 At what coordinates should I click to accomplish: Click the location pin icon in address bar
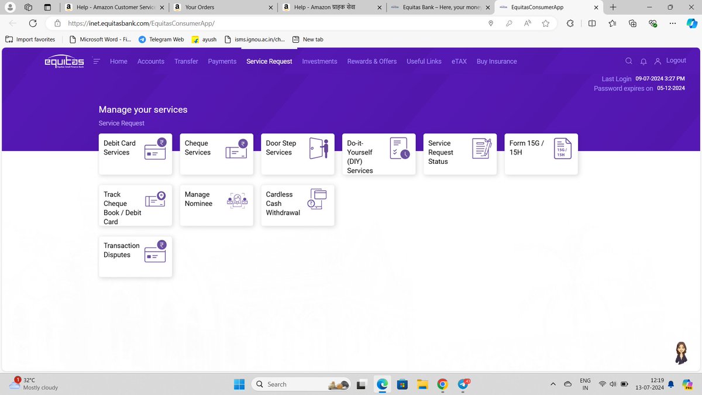pos(491,23)
